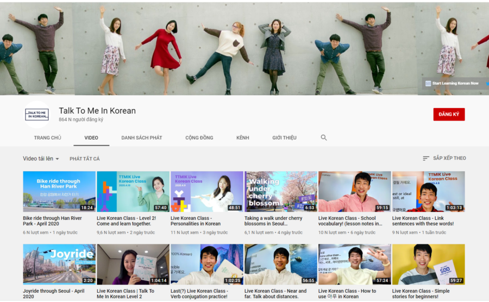Viewport: 489px width, 302px height.
Task: Open the Near and far distances thumbnail
Action: [281, 265]
